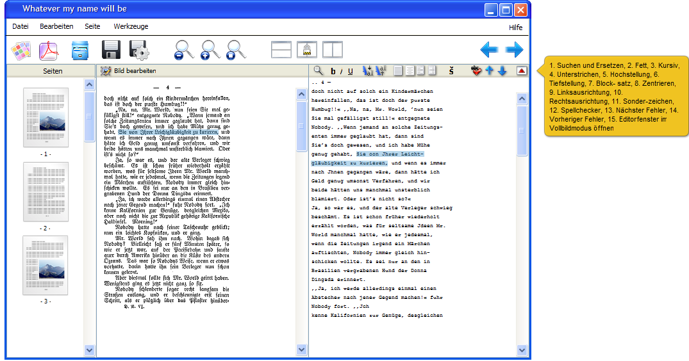Viewport: 689px width, 361px height.
Task: Open editor in fullscreen mode
Action: [x=522, y=70]
